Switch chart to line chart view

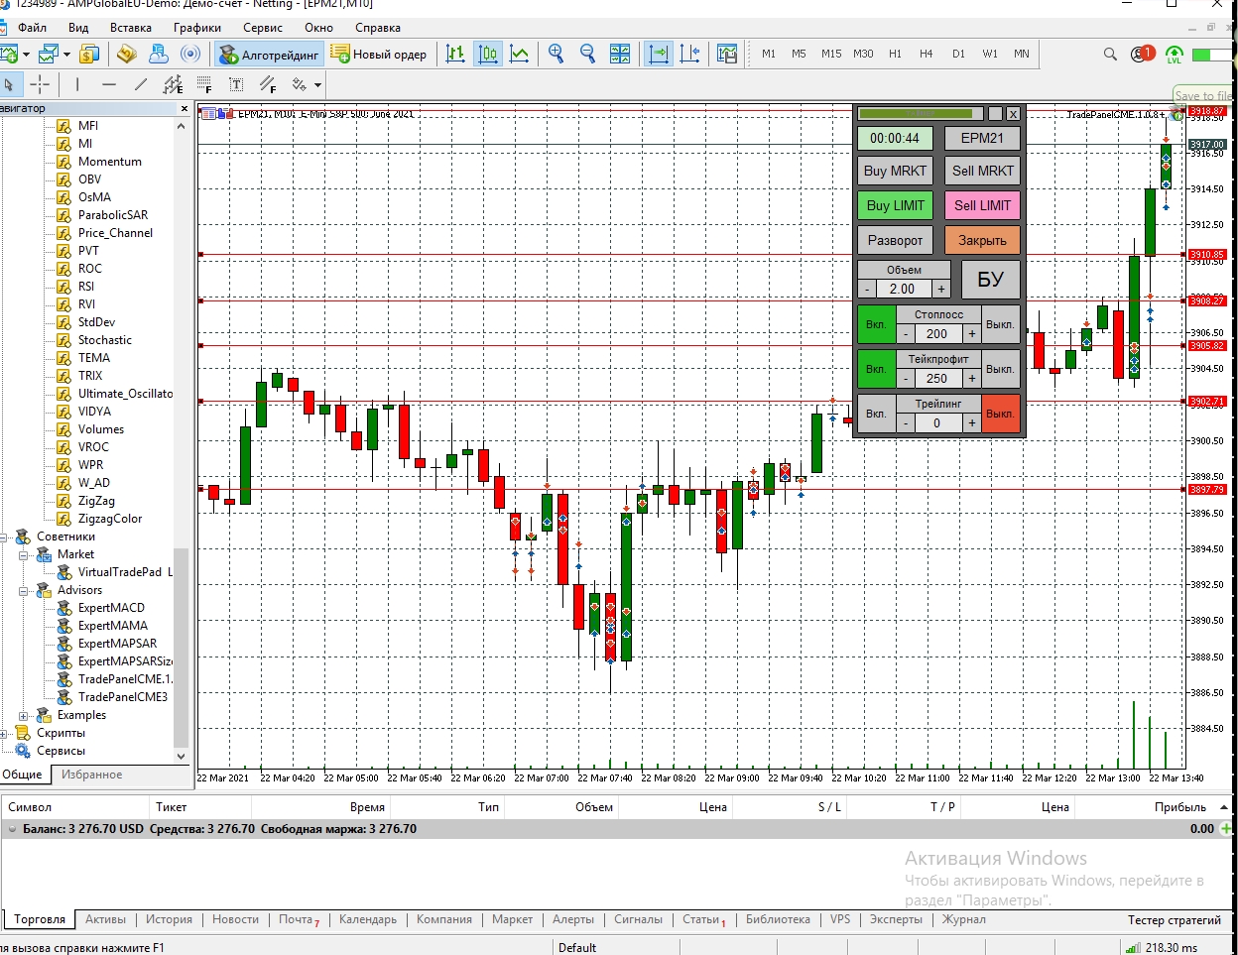[519, 54]
